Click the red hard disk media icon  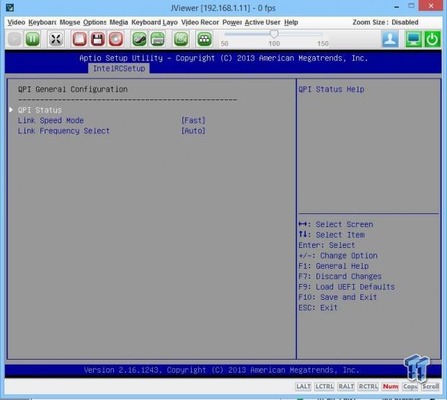point(79,39)
